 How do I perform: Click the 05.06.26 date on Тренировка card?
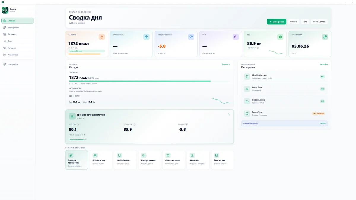pos(300,46)
